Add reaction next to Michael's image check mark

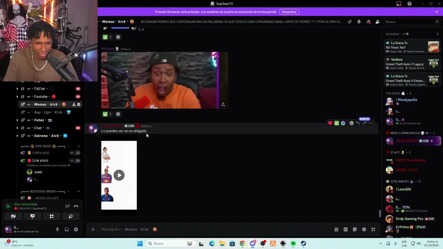click(x=118, y=114)
